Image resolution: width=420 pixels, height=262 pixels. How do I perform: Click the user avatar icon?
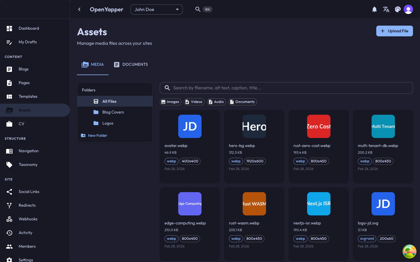pos(408,10)
